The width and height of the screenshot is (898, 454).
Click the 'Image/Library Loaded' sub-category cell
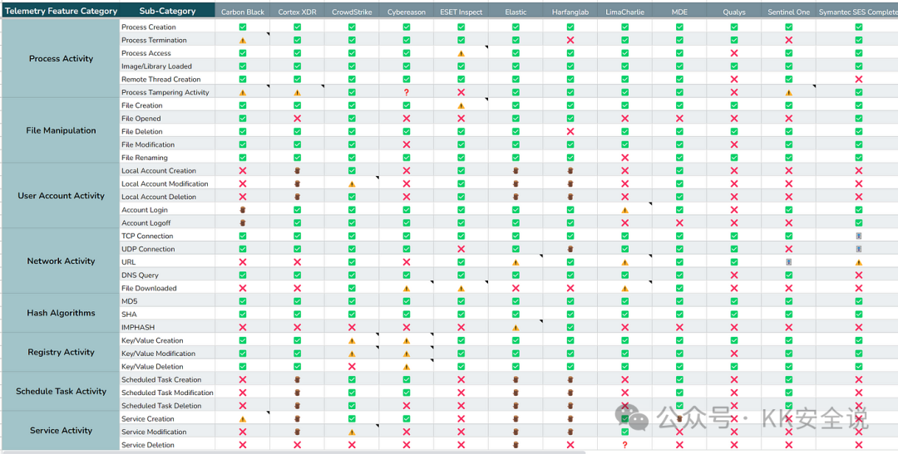tap(167, 66)
